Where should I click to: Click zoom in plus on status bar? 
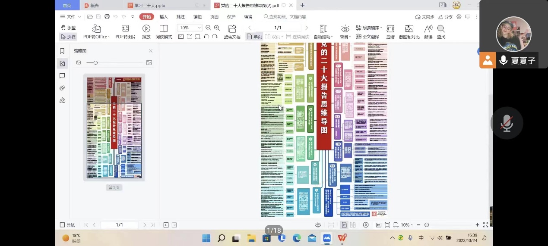[477, 225]
